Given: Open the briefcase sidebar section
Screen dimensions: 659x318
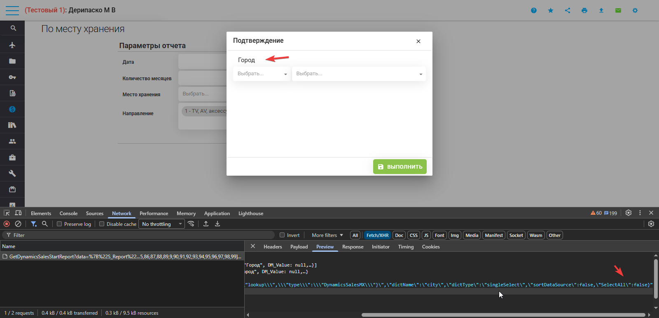Looking at the screenshot, I should pos(12,157).
